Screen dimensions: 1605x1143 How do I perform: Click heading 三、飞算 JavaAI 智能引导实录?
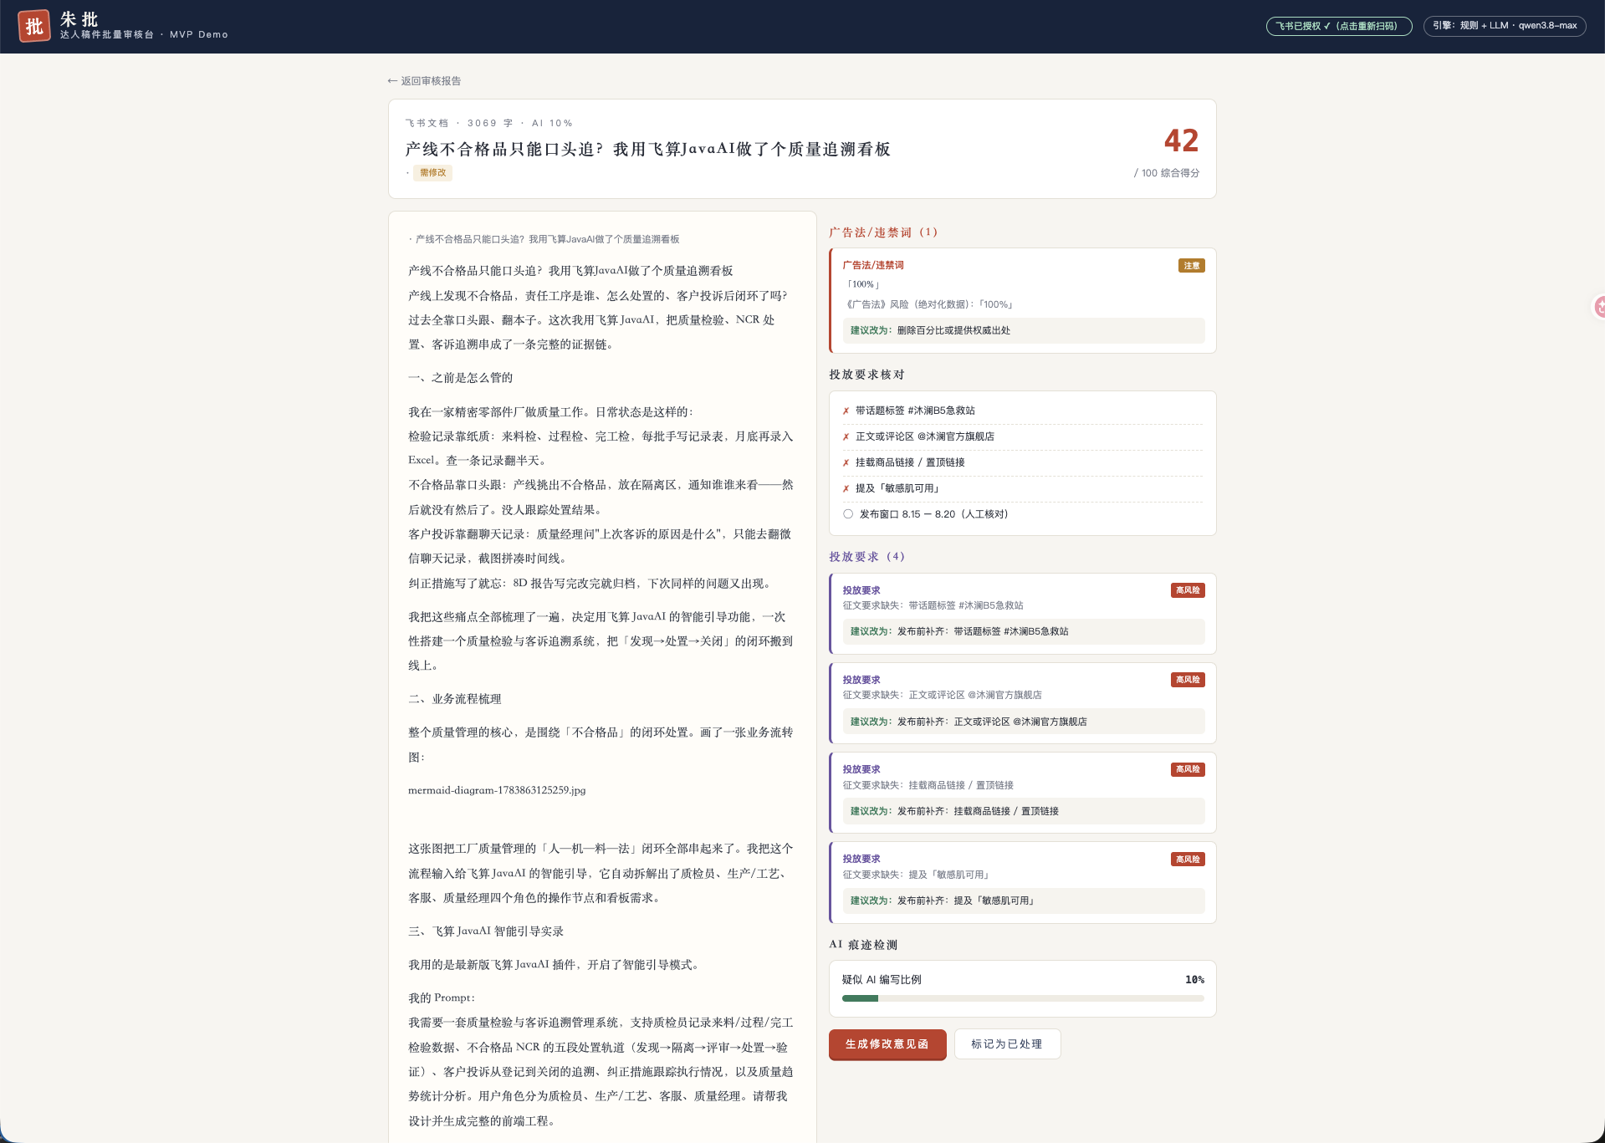pyautogui.click(x=486, y=931)
